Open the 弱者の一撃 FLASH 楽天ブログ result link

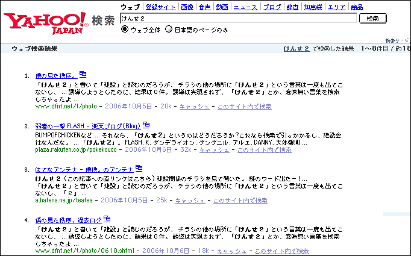pos(87,126)
